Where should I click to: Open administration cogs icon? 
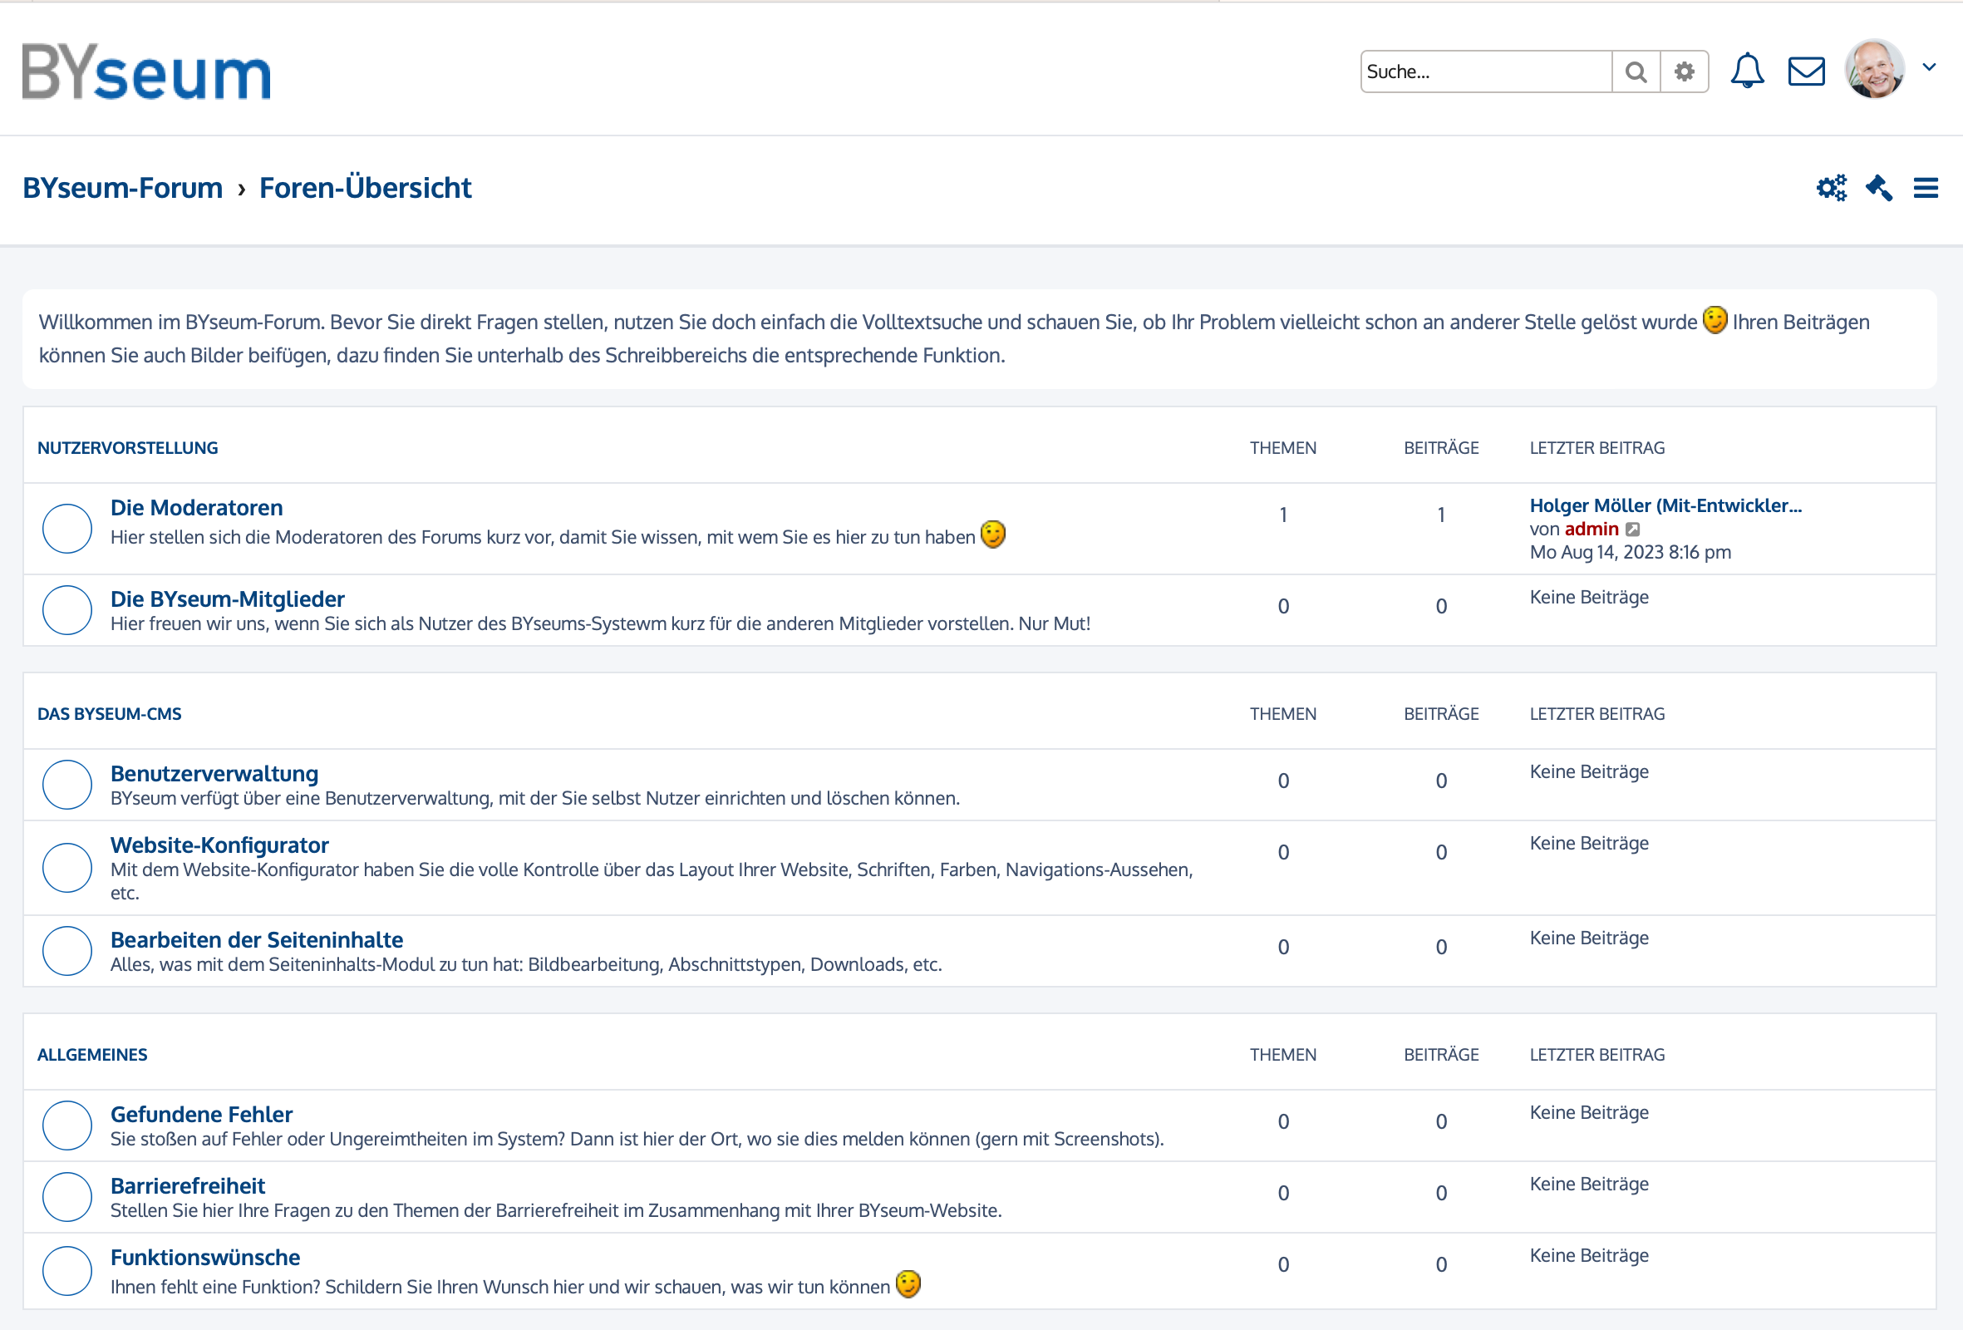[1831, 188]
